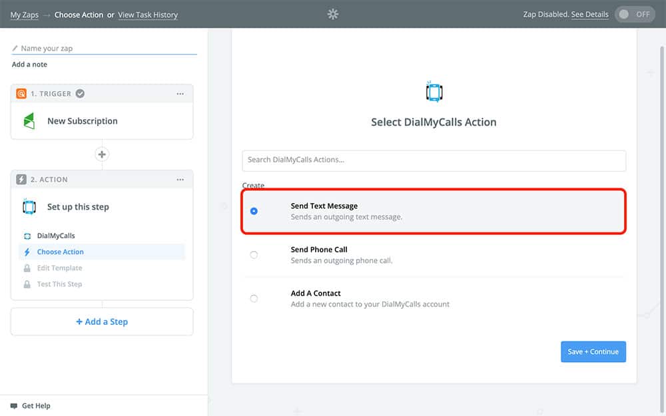
Task: Select Send Text Message radio button
Action: (x=254, y=211)
